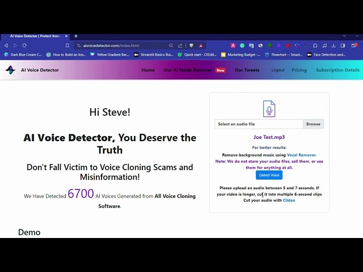Open the site settings icon beside the URL
The image size is (363, 272).
point(79,45)
